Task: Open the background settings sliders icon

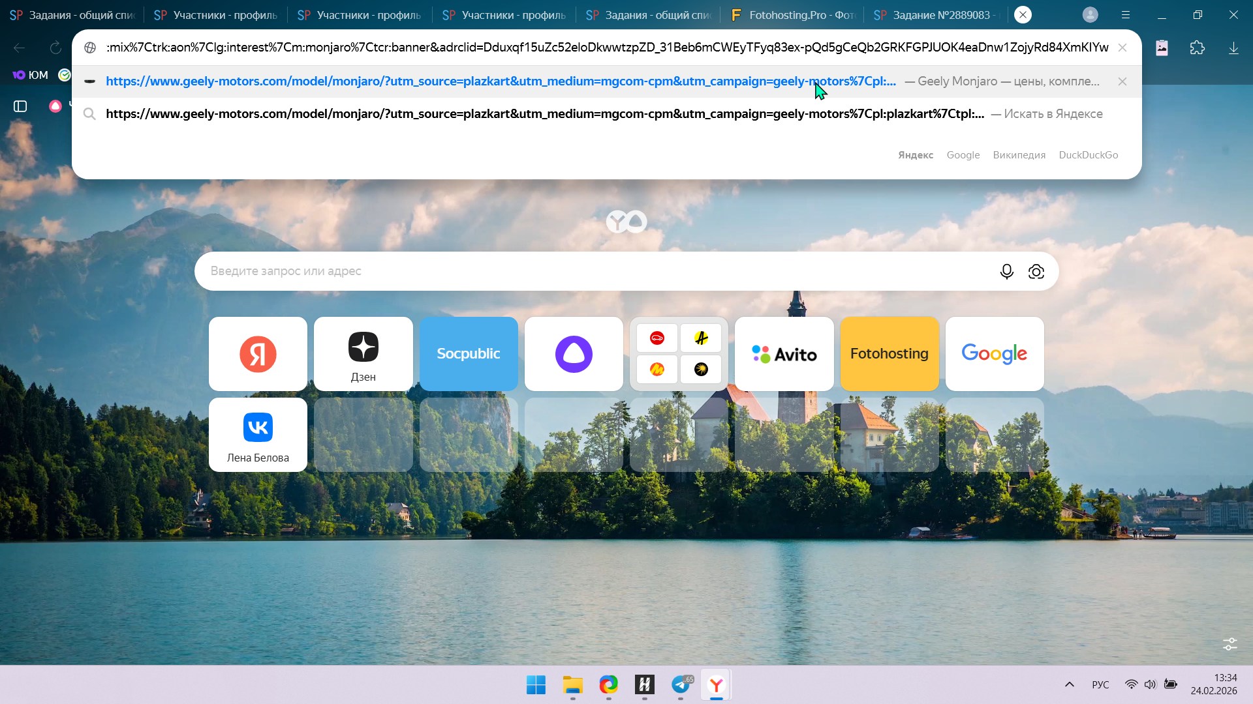Action: point(1230,644)
